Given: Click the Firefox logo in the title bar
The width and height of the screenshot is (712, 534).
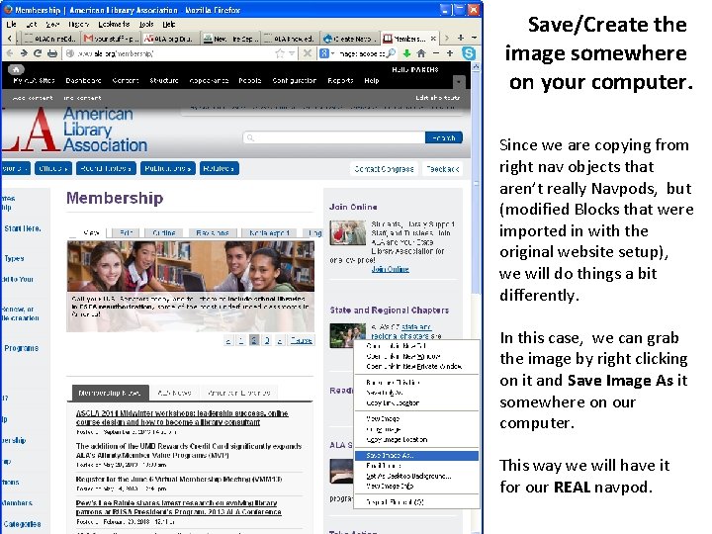Looking at the screenshot, I should 8,10.
